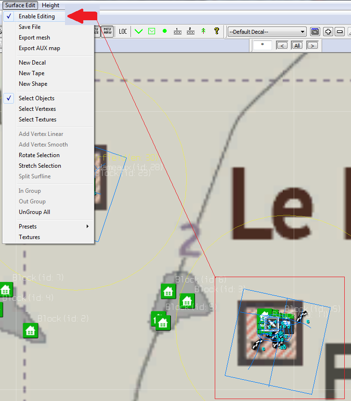The width and height of the screenshot is (351, 401).
Task: Click the minus remove decal button
Action: pyautogui.click(x=340, y=32)
